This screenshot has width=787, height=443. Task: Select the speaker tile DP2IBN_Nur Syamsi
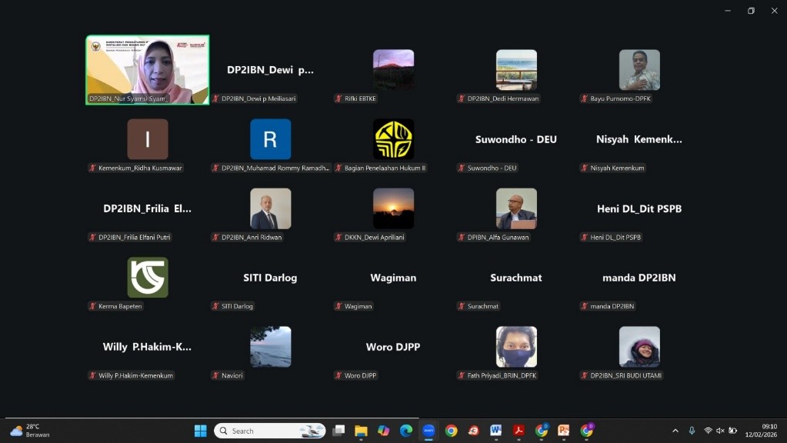click(x=148, y=69)
